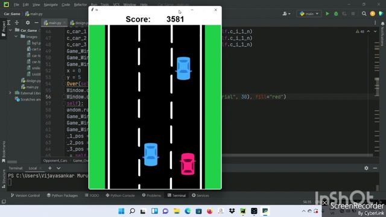Open the run configuration dropdown labeled main
386x217 pixels.
309,14
